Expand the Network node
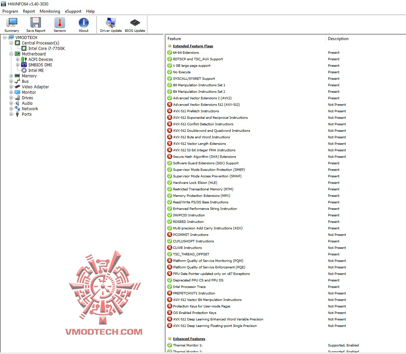The image size is (406, 354). click(11, 109)
